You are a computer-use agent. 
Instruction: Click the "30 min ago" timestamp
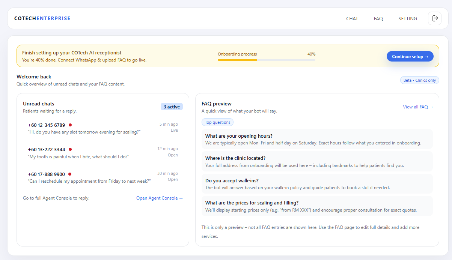(167, 173)
